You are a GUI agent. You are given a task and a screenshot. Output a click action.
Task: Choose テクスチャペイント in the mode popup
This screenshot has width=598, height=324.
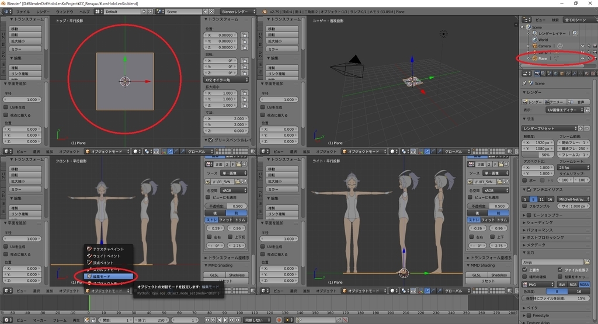point(109,249)
